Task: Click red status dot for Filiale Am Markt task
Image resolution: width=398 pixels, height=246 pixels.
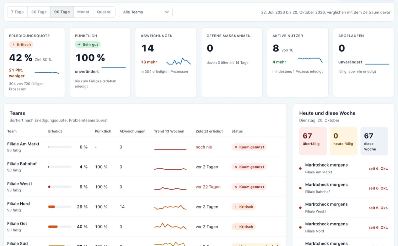Action: coord(301,168)
